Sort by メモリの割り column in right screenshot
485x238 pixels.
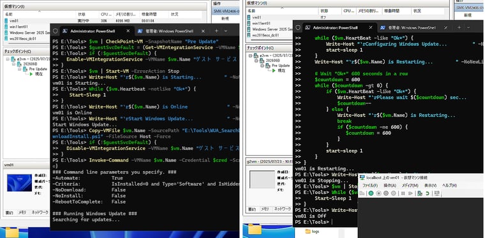point(369,11)
